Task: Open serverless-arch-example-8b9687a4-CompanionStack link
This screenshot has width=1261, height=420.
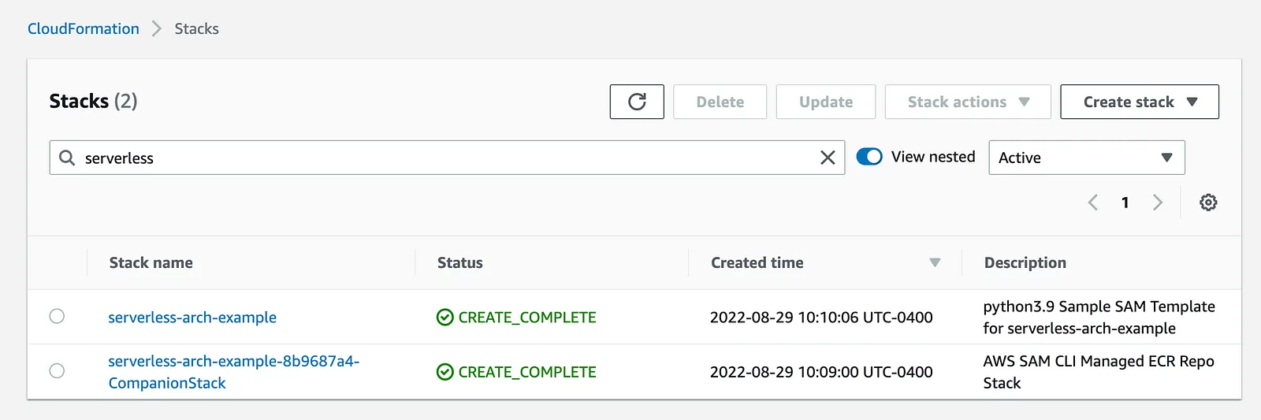Action: pos(233,372)
